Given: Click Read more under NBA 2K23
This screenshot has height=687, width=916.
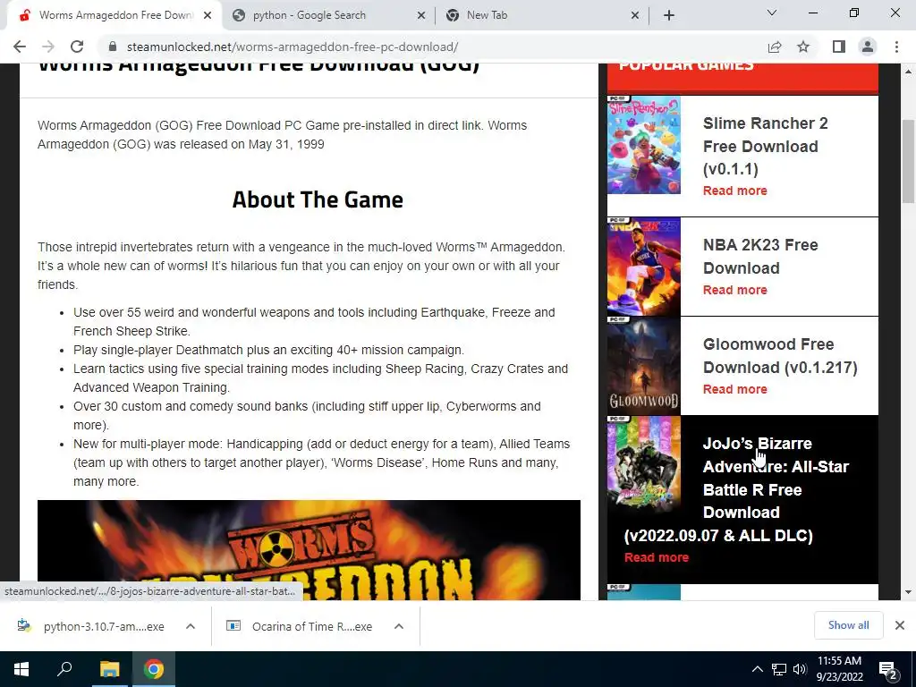Looking at the screenshot, I should click(735, 290).
